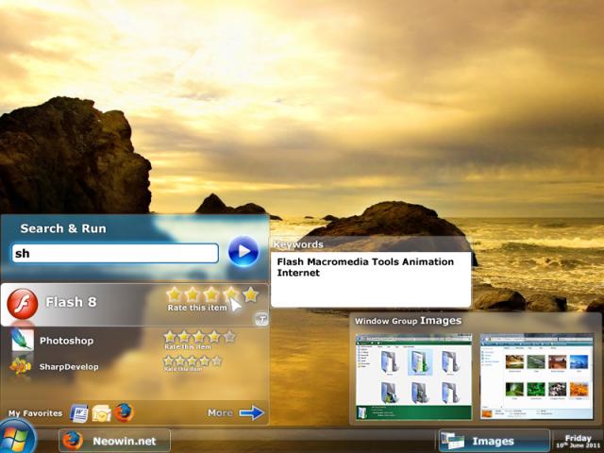Viewport: 604px width, 453px height.
Task: Click the small T button in the Flash 8 row
Action: pos(261,319)
